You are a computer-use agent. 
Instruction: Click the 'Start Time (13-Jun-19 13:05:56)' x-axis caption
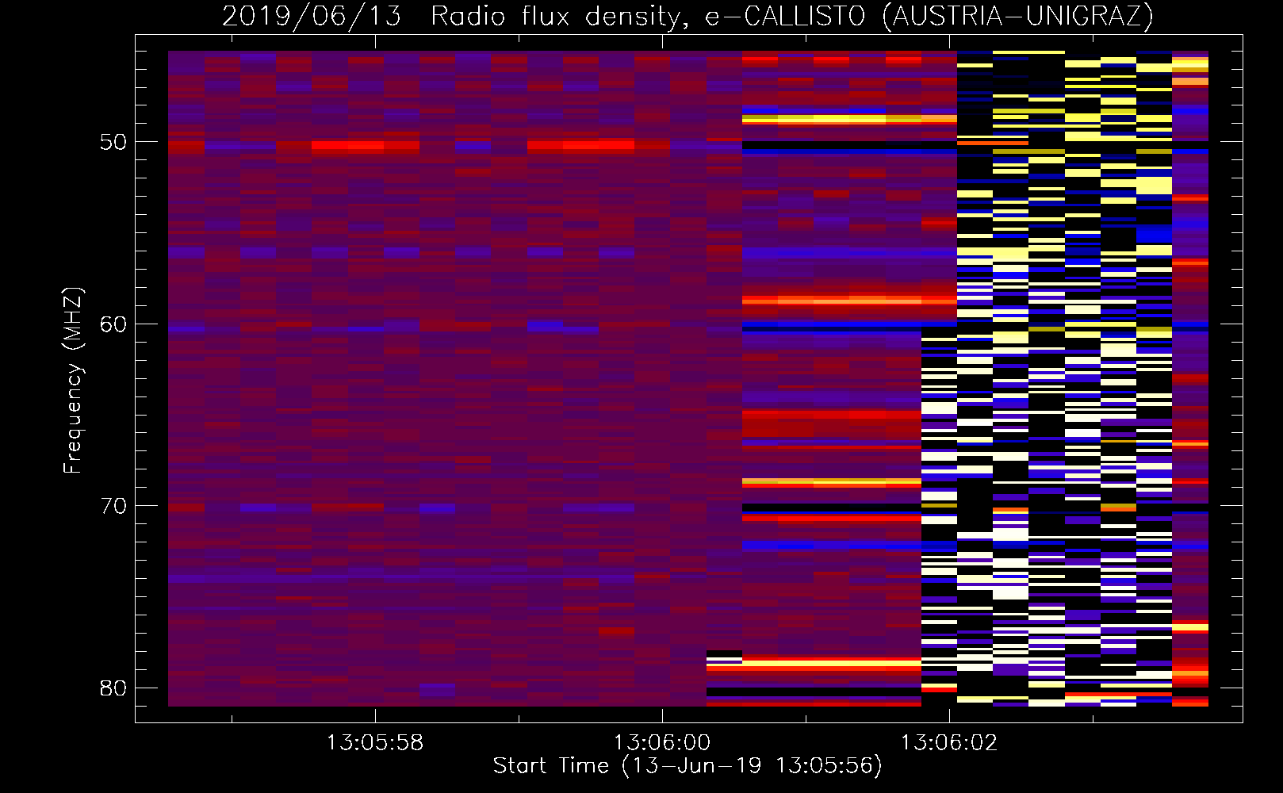687,766
